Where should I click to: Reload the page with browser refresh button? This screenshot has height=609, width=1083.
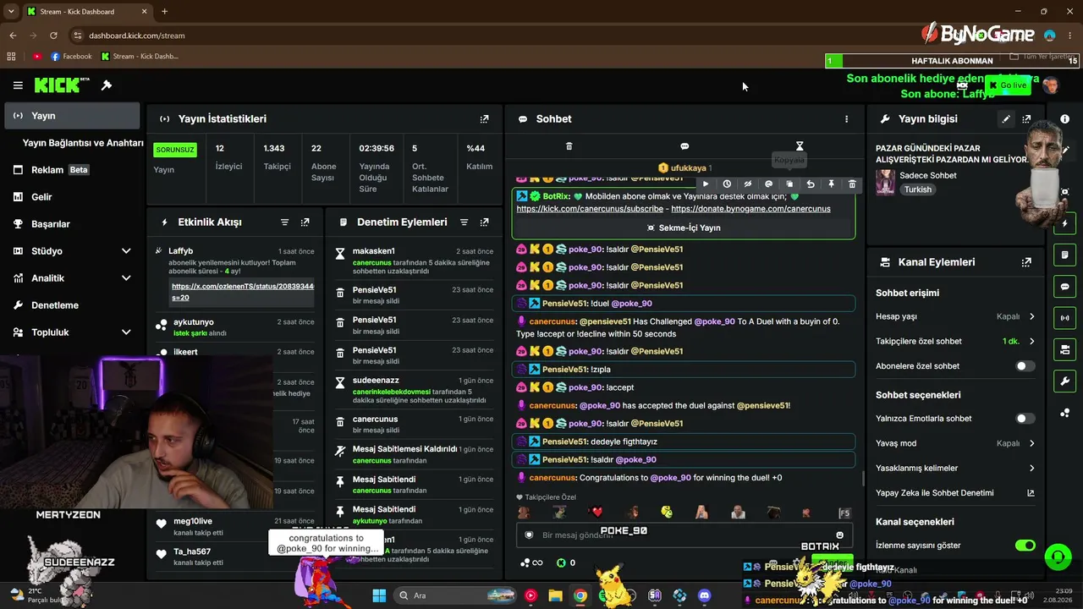(53, 36)
